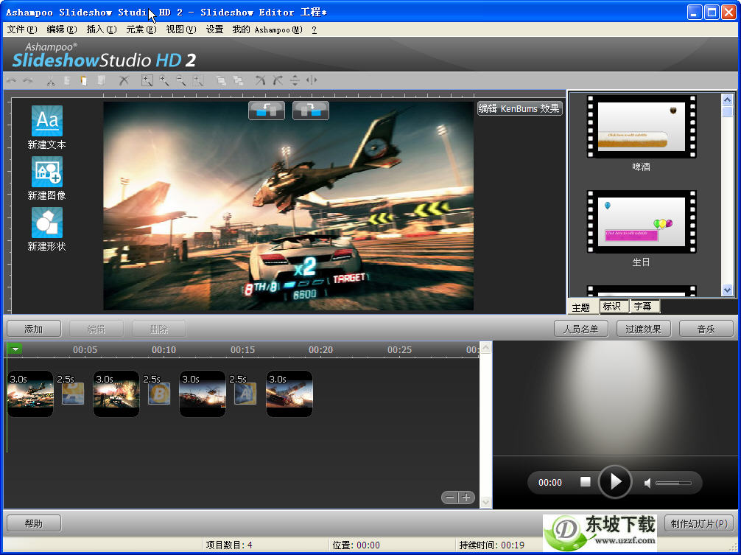This screenshot has height=555, width=741.
Task: Click 编辑 KenBurns 效果 button
Action: pyautogui.click(x=519, y=109)
